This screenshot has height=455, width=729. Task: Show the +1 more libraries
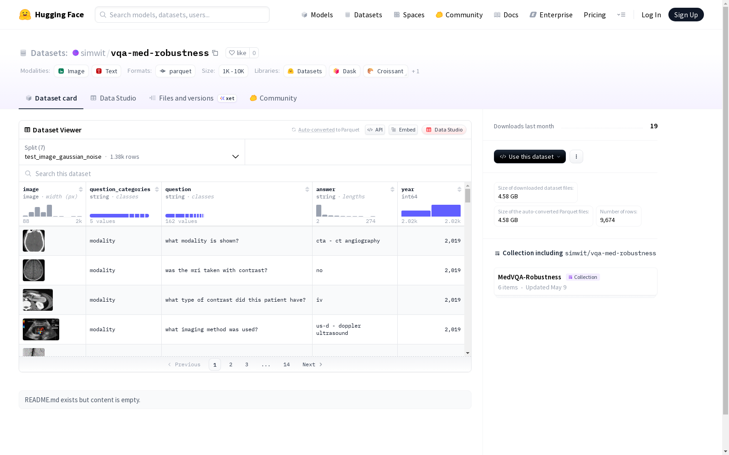pyautogui.click(x=416, y=71)
